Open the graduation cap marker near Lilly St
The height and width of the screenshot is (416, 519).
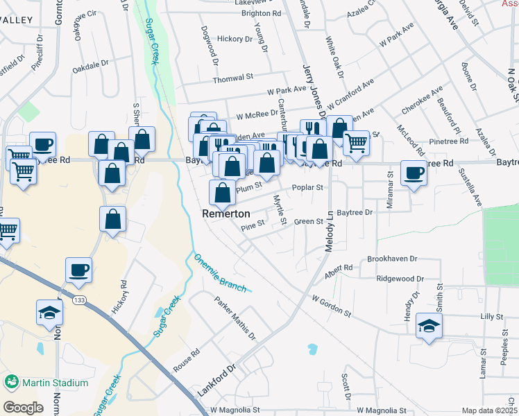click(x=429, y=325)
